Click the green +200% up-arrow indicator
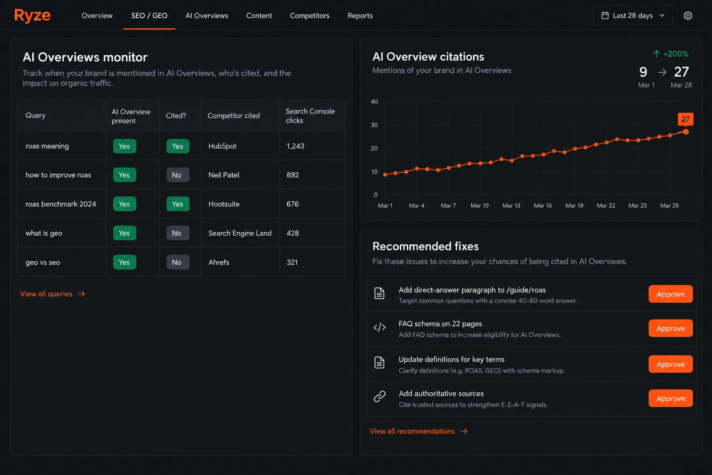The height and width of the screenshot is (475, 712). [657, 54]
